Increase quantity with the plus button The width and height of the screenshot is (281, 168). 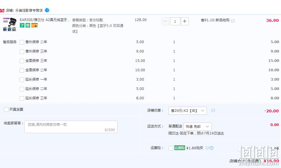click(184, 21)
